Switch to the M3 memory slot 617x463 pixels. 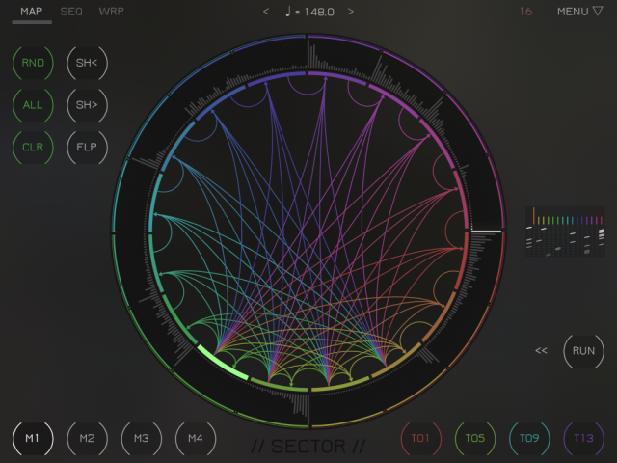pos(142,439)
